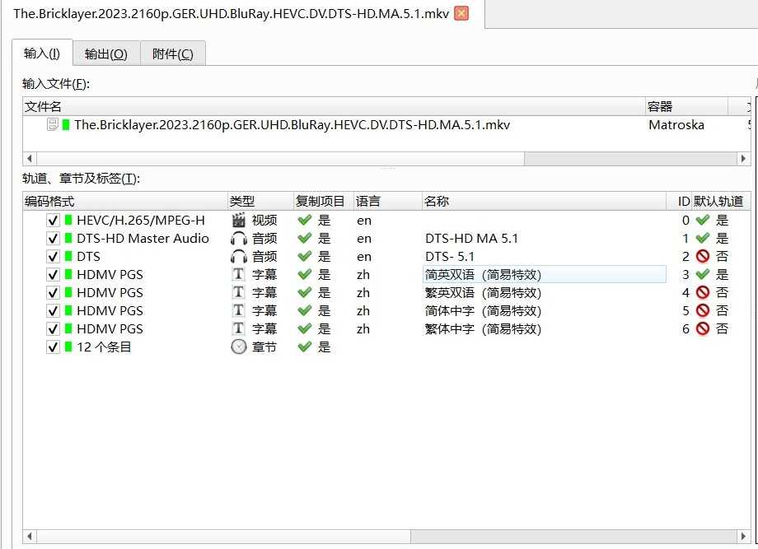Uncheck the 12 个条目 chapters checkbox
The height and width of the screenshot is (549, 758).
pos(53,347)
